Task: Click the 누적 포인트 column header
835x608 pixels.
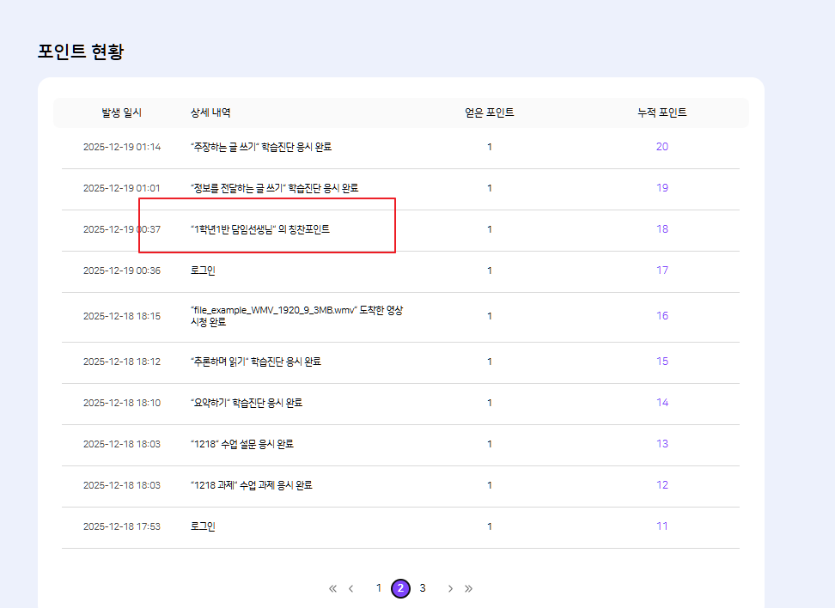Action: (661, 112)
